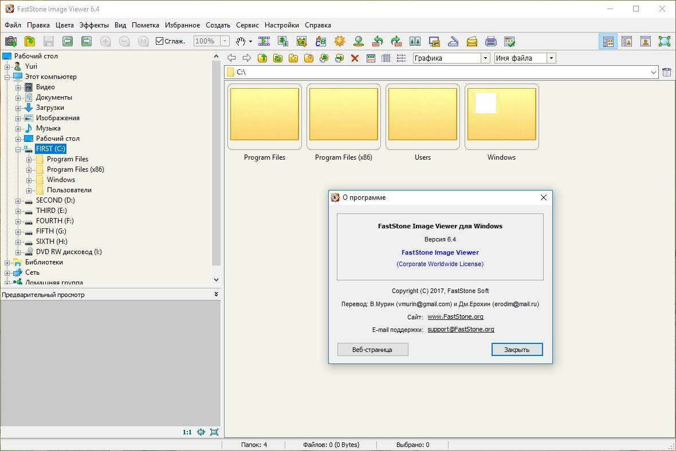The image size is (676, 451).
Task: Switch to windowed view layout icon
Action: coord(626,41)
